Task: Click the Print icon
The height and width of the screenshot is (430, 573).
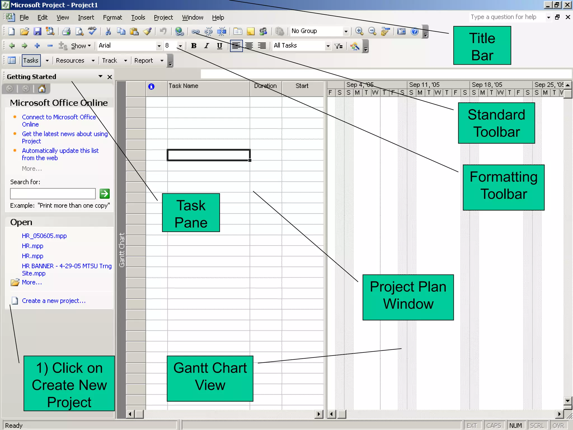Action: (x=66, y=31)
